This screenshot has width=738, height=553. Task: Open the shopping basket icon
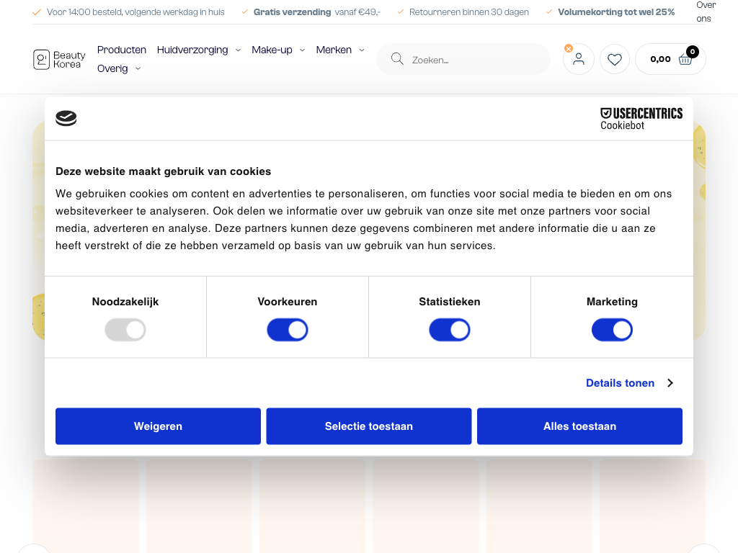coord(685,60)
